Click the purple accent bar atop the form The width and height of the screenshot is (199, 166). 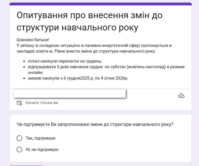pyautogui.click(x=100, y=4)
